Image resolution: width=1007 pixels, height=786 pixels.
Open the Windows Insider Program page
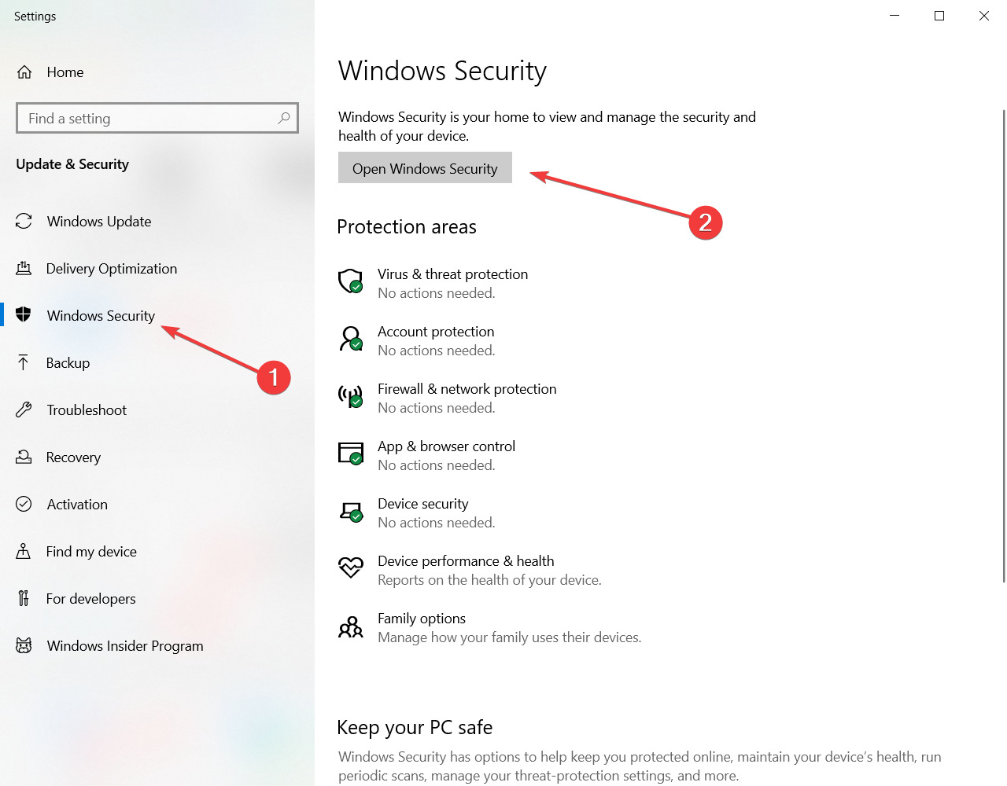[124, 645]
